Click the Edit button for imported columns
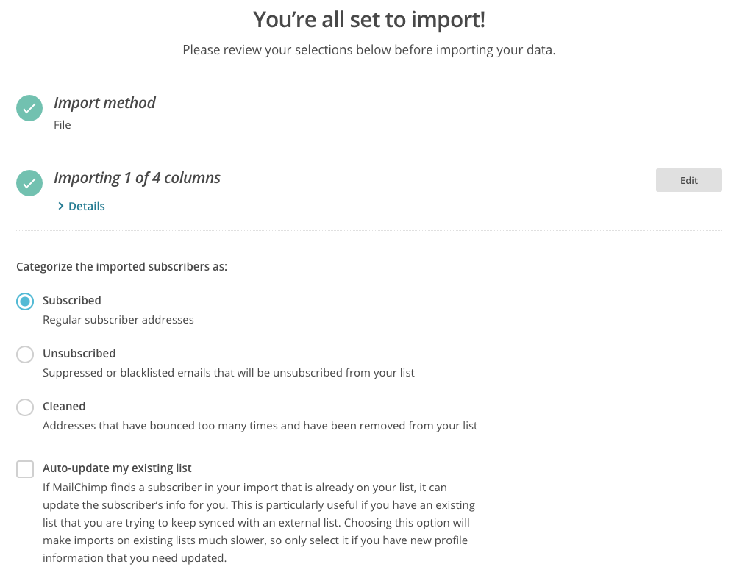The height and width of the screenshot is (578, 745). pyautogui.click(x=688, y=180)
